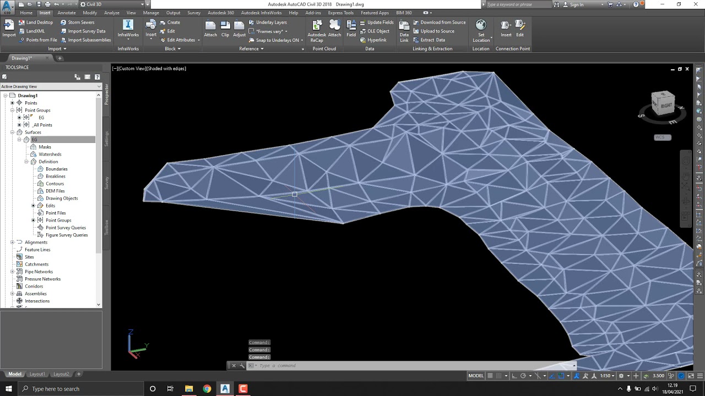This screenshot has height=396, width=705.
Task: Launch Points from File import
Action: pos(37,40)
